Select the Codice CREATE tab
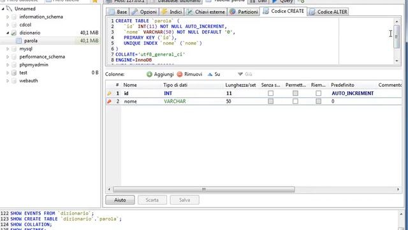This screenshot has width=408, height=230. click(x=283, y=11)
